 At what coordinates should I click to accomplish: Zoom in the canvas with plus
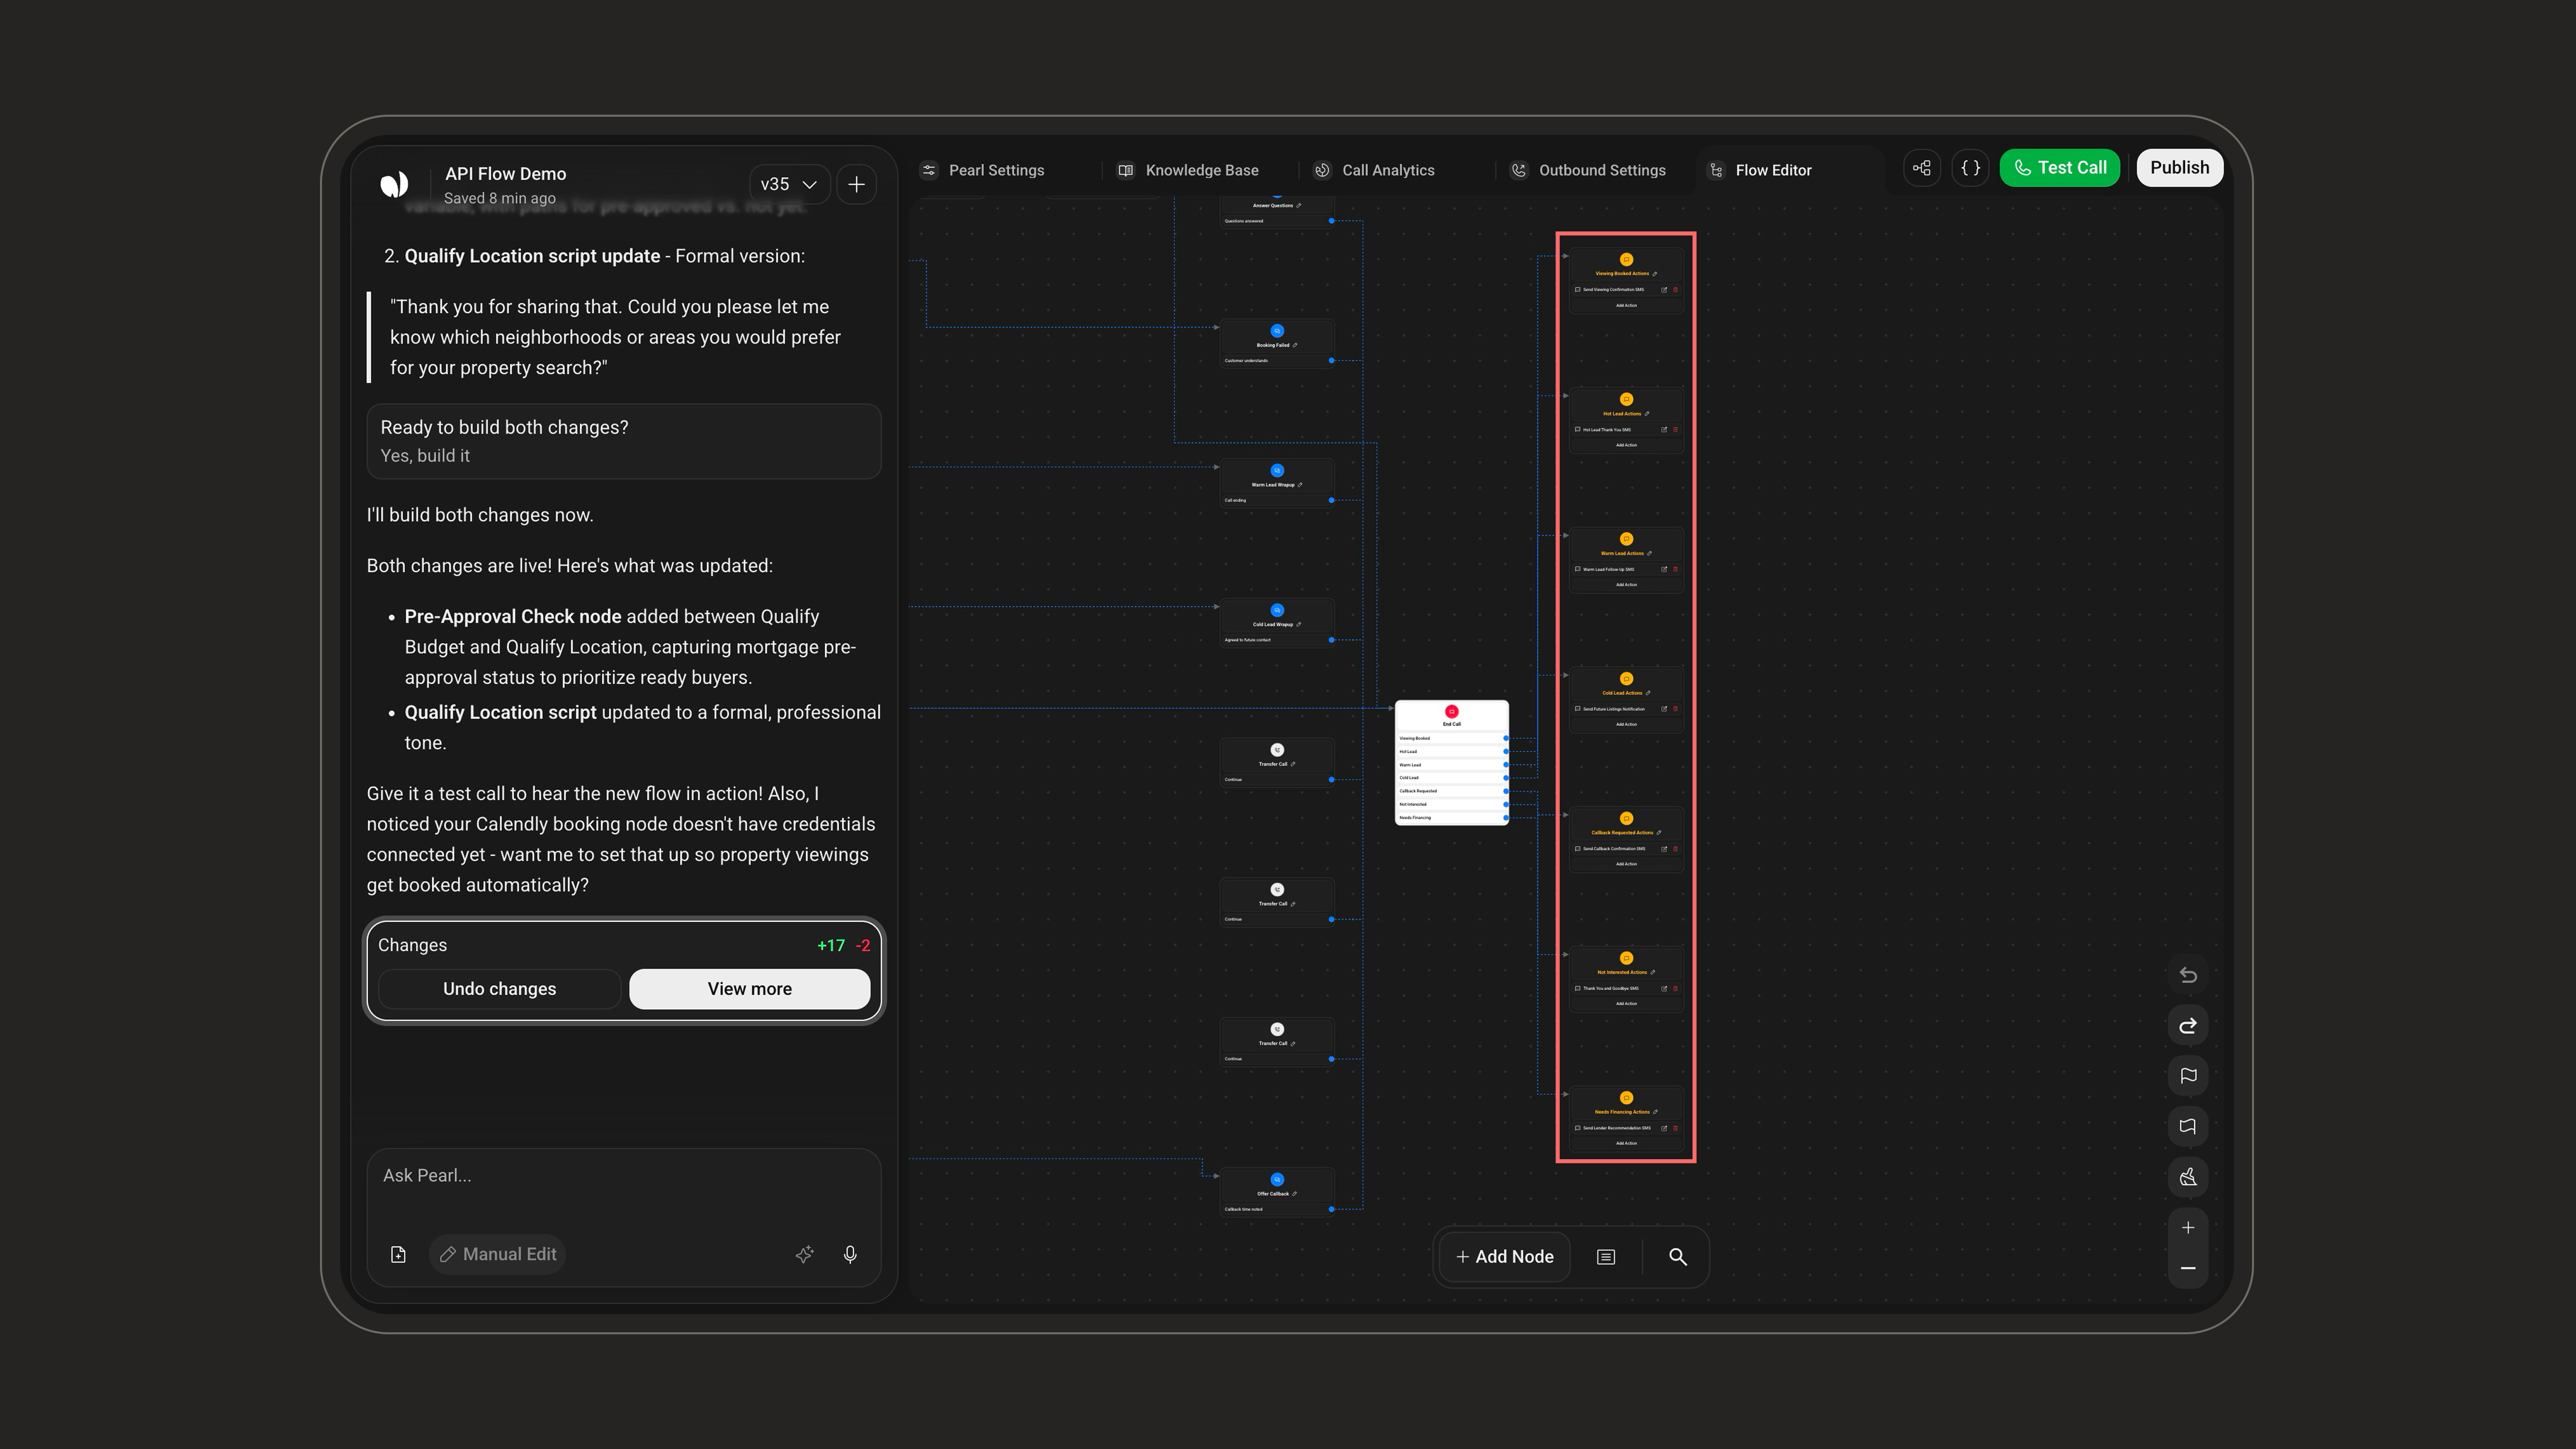2188,1228
